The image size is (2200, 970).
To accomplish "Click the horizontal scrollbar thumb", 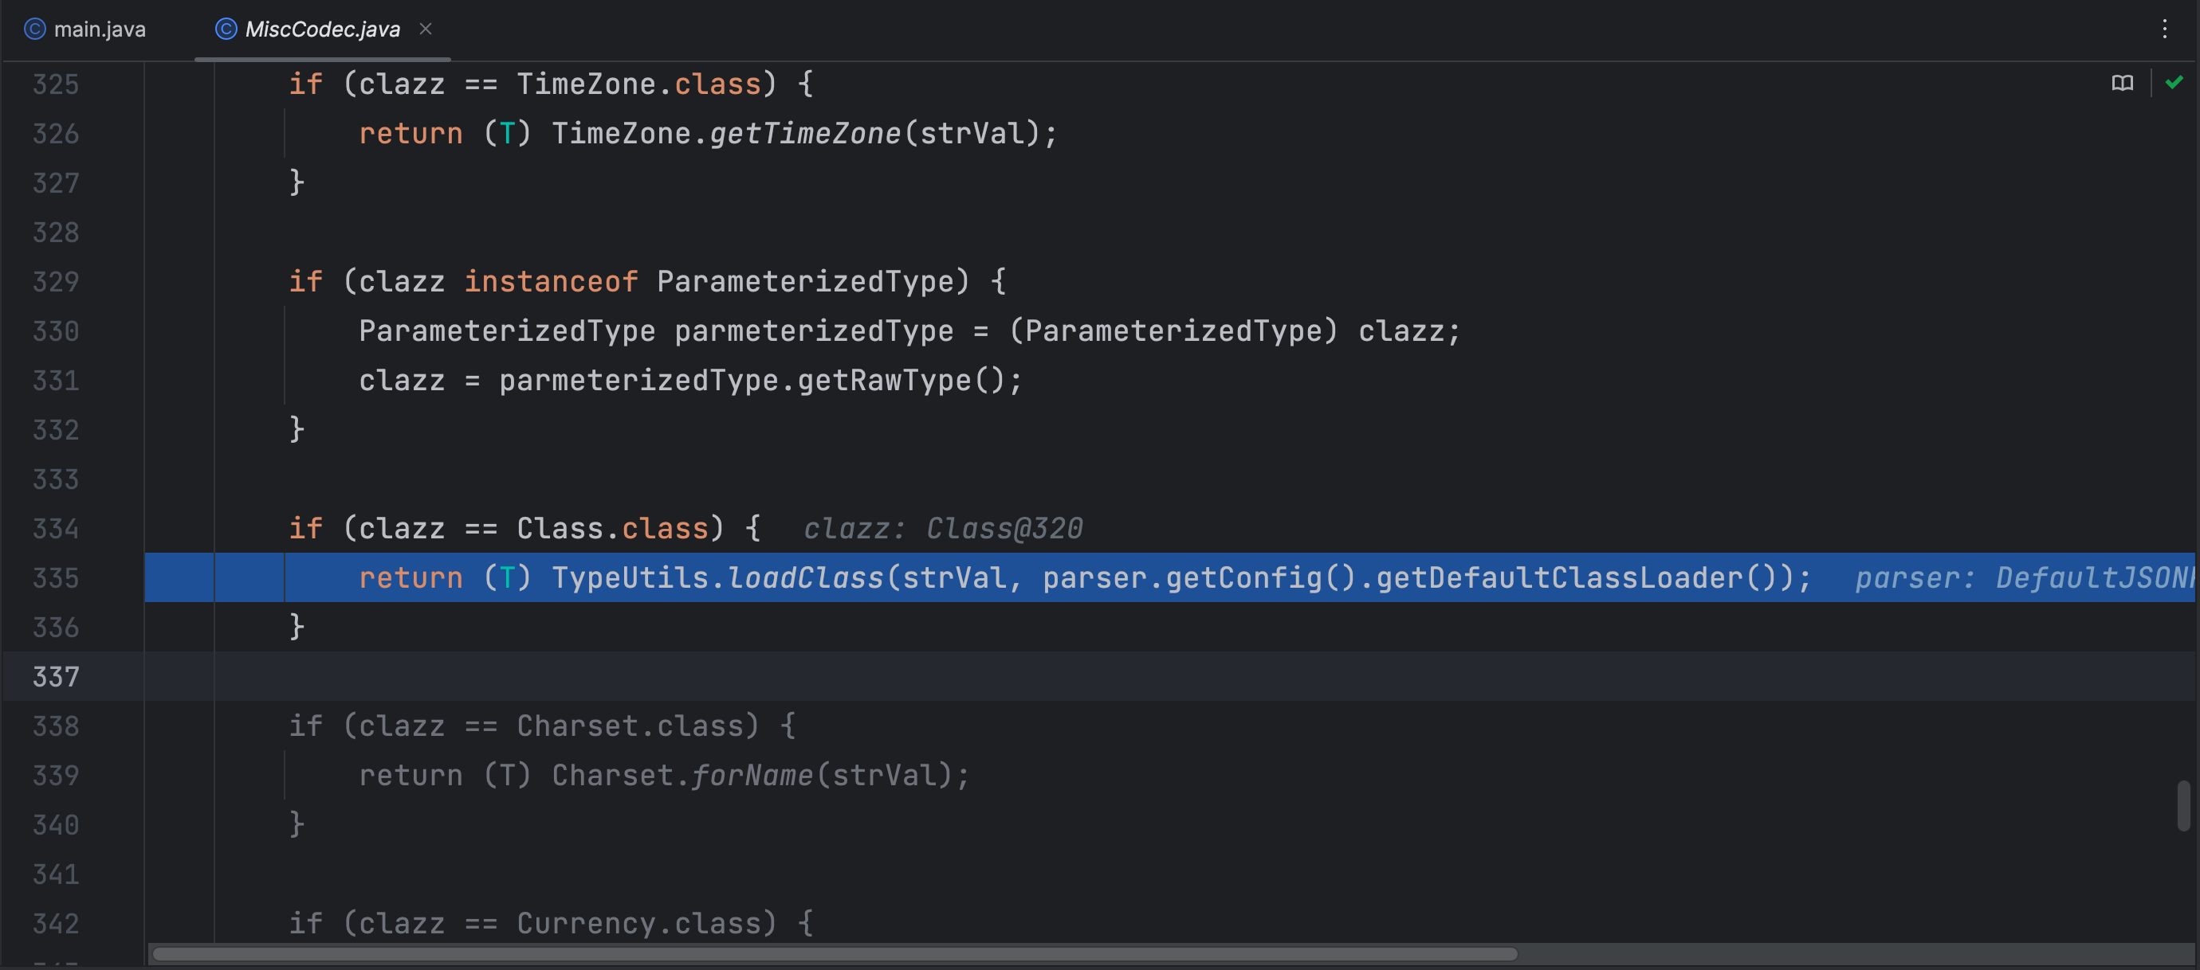I will [835, 953].
